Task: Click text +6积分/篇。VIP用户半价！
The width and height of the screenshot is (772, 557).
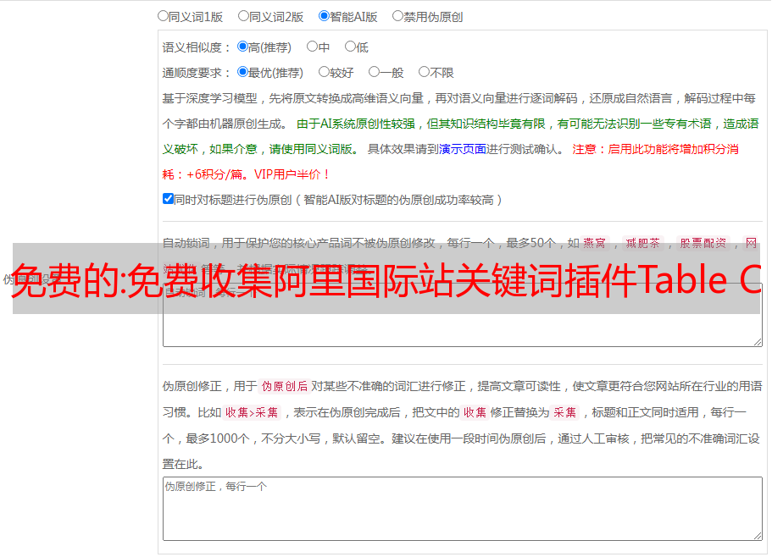Action: coord(258,174)
